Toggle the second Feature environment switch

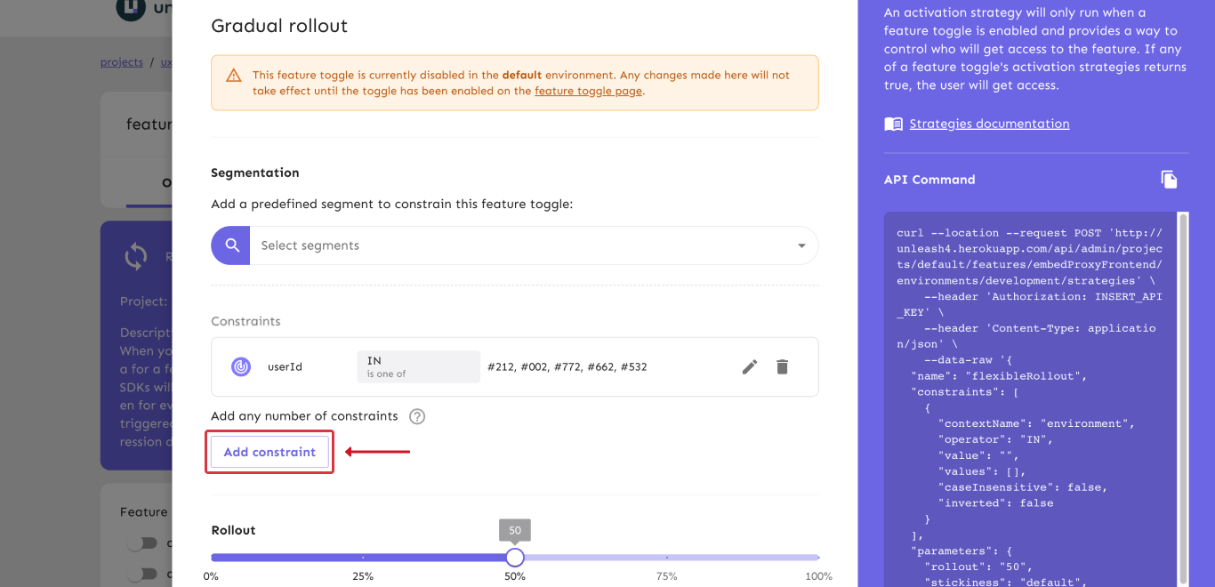click(141, 574)
